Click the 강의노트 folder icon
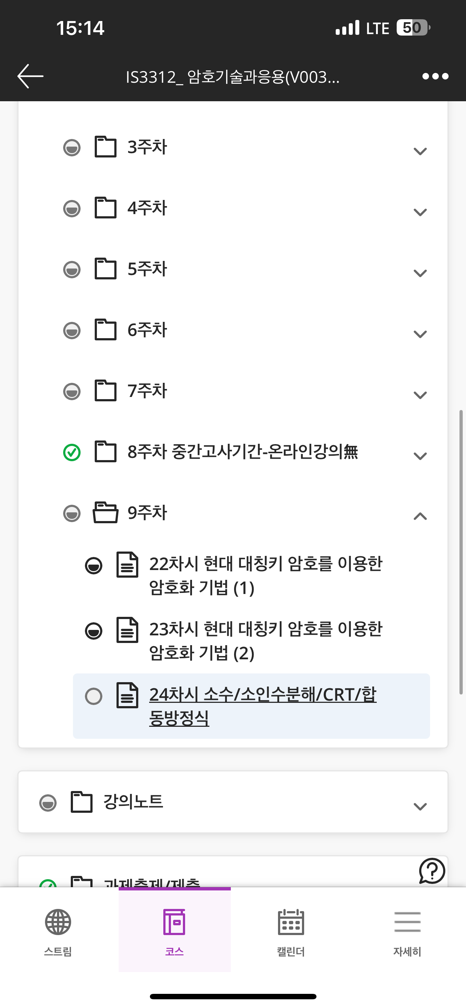 81,802
